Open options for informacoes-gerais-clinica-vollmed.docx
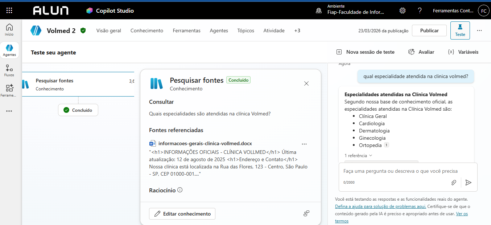The width and height of the screenshot is (491, 225). coord(304,144)
